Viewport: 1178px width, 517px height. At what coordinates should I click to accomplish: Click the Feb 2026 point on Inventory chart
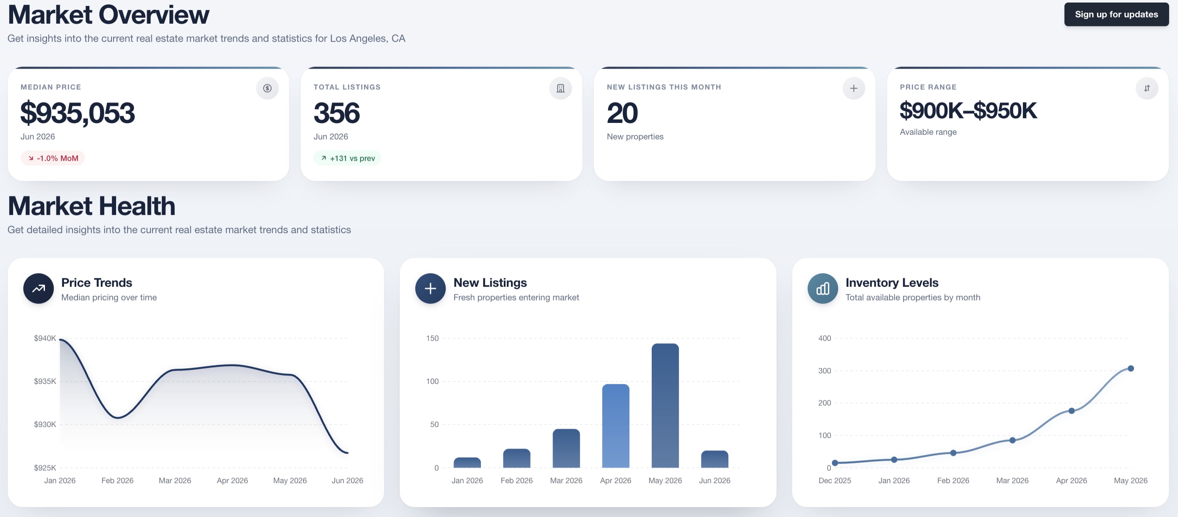pos(953,453)
